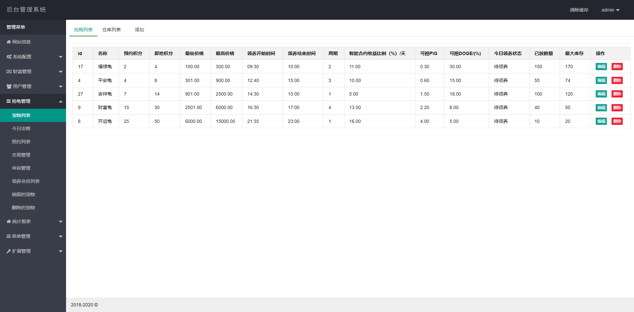Click the icon beside 统计报表
The width and height of the screenshot is (634, 312).
click(x=9, y=222)
